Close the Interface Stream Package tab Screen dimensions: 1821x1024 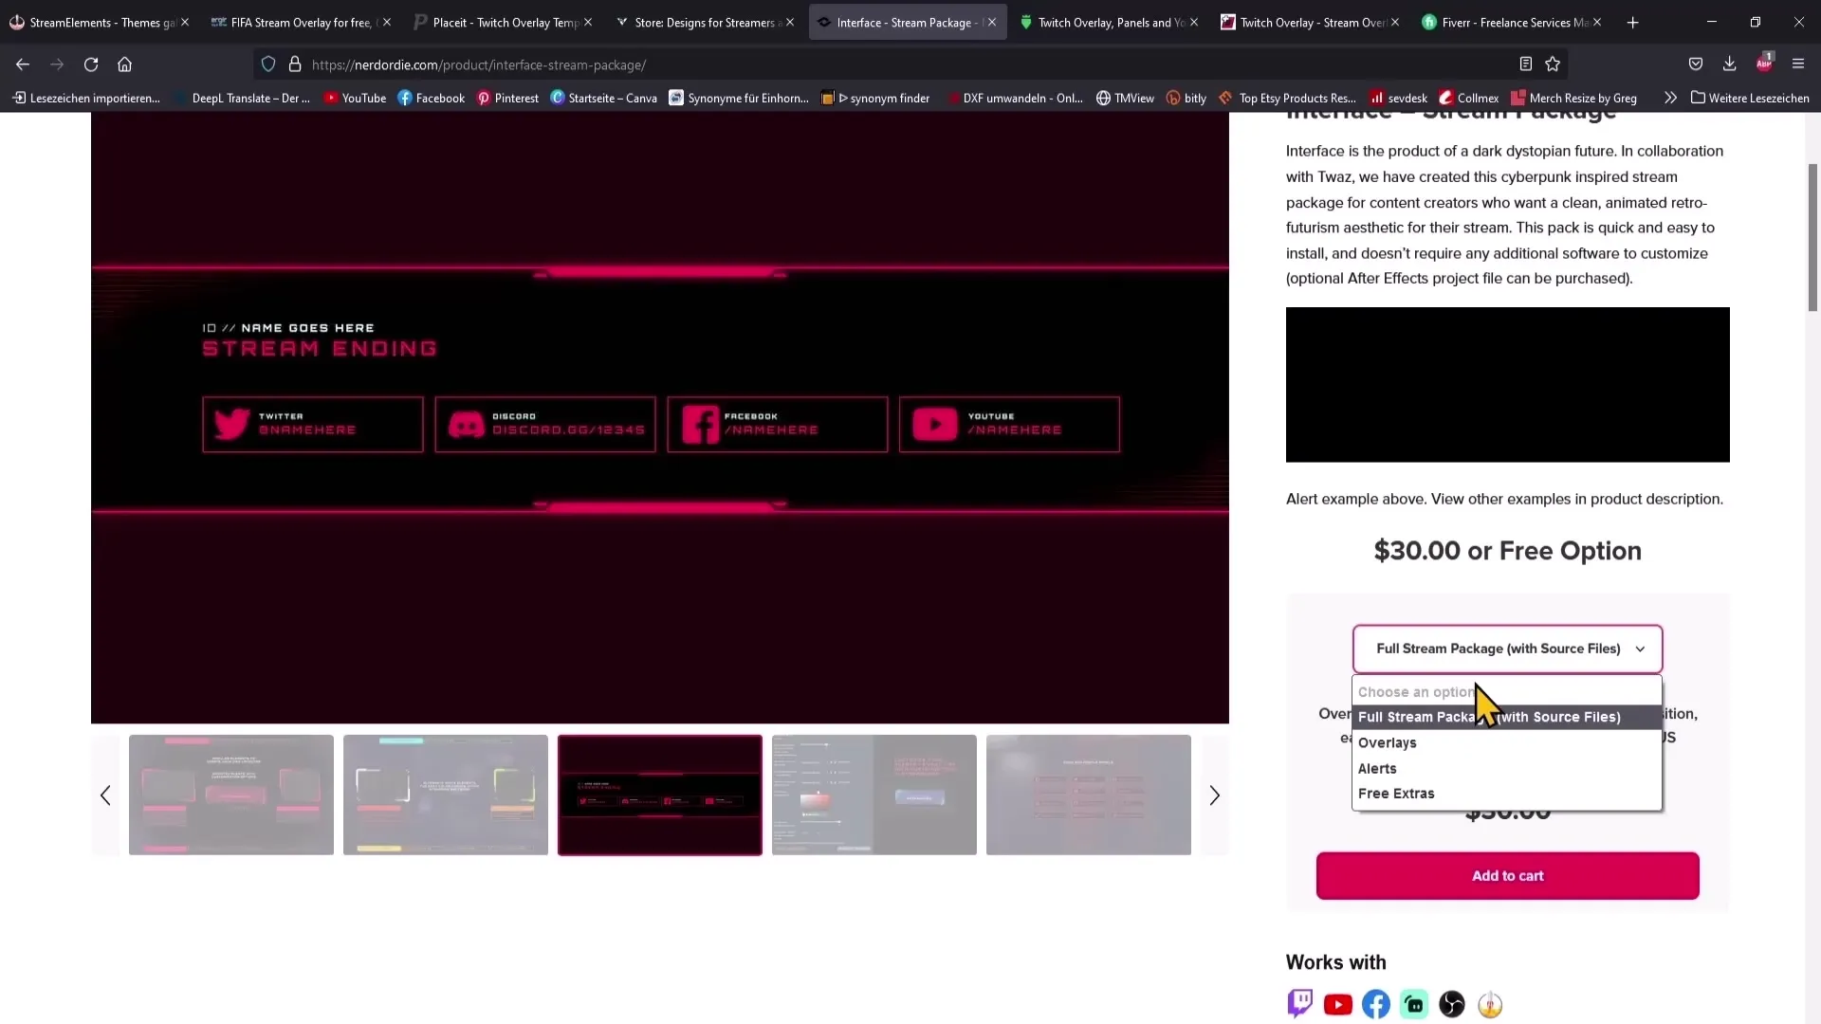pyautogui.click(x=992, y=22)
